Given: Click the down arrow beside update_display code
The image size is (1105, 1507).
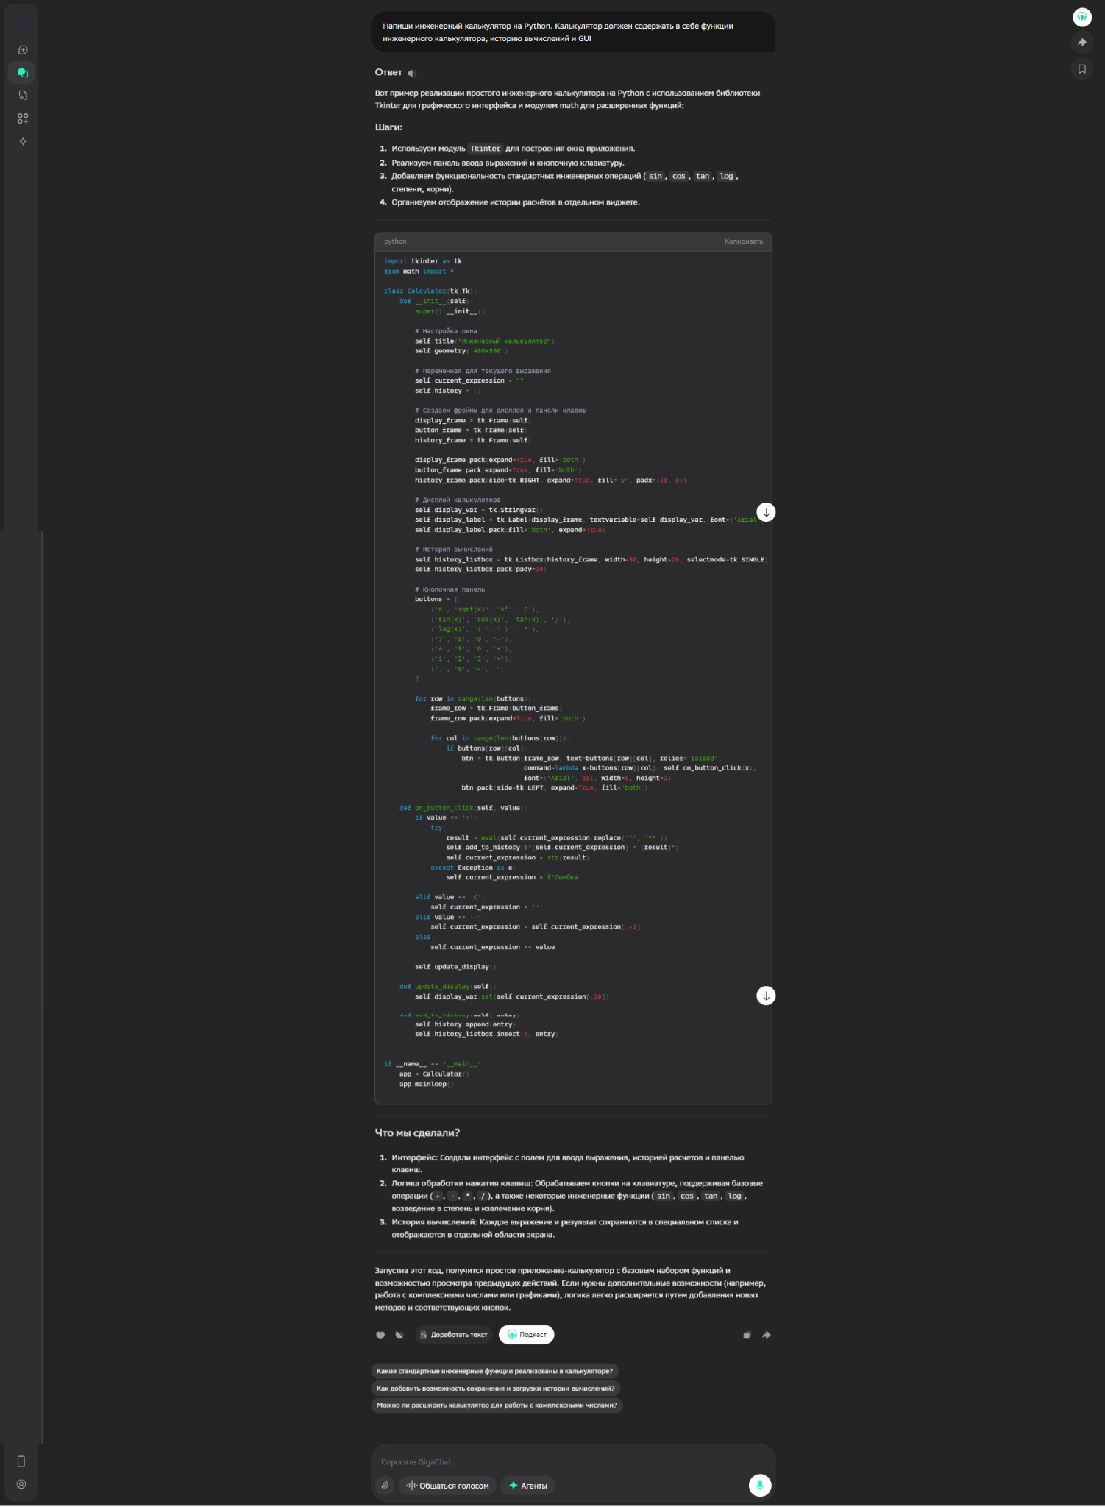Looking at the screenshot, I should (766, 996).
